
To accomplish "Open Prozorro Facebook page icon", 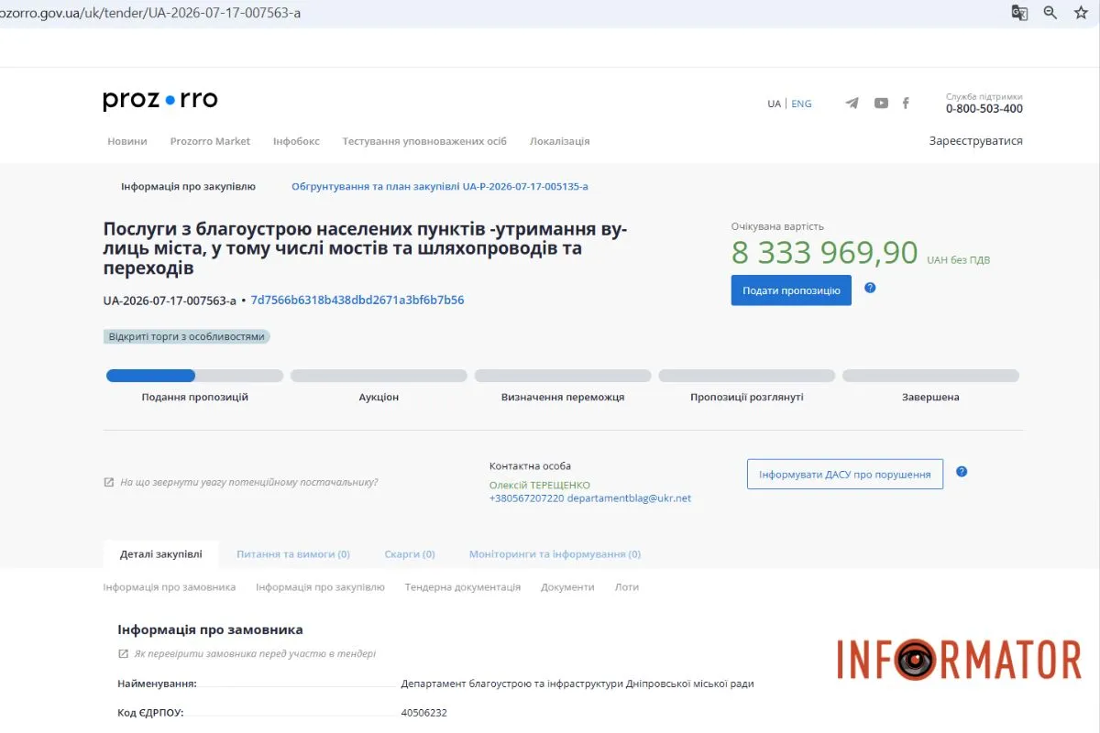I will 906,104.
